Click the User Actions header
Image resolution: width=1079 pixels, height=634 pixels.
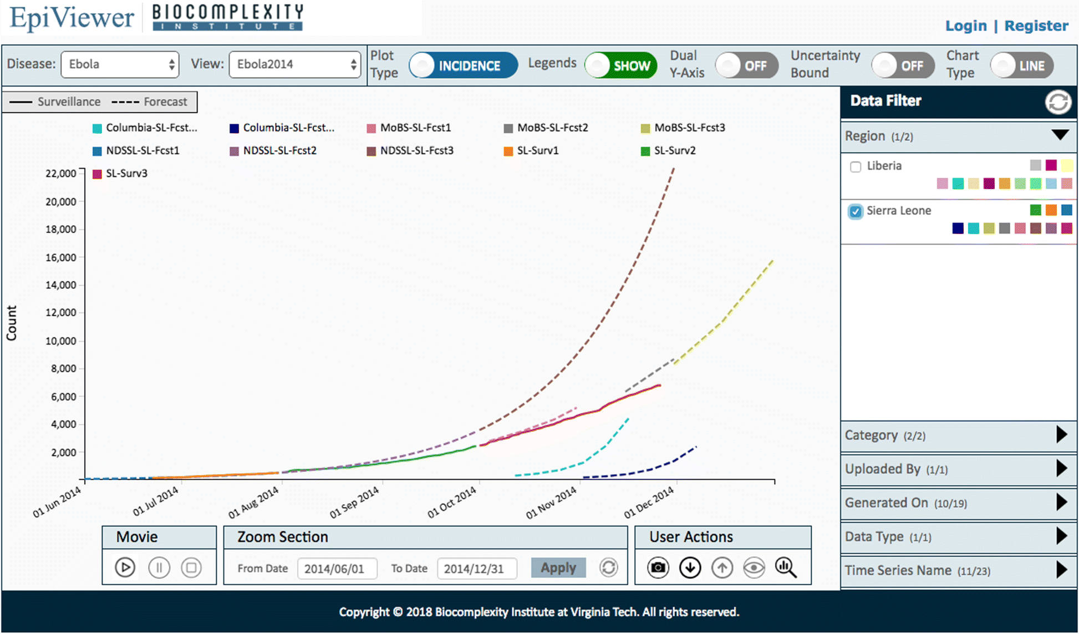723,537
